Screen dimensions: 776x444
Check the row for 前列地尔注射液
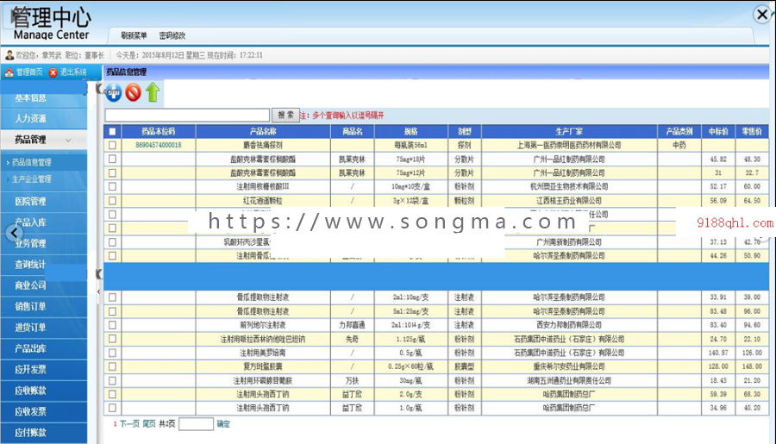(112, 325)
